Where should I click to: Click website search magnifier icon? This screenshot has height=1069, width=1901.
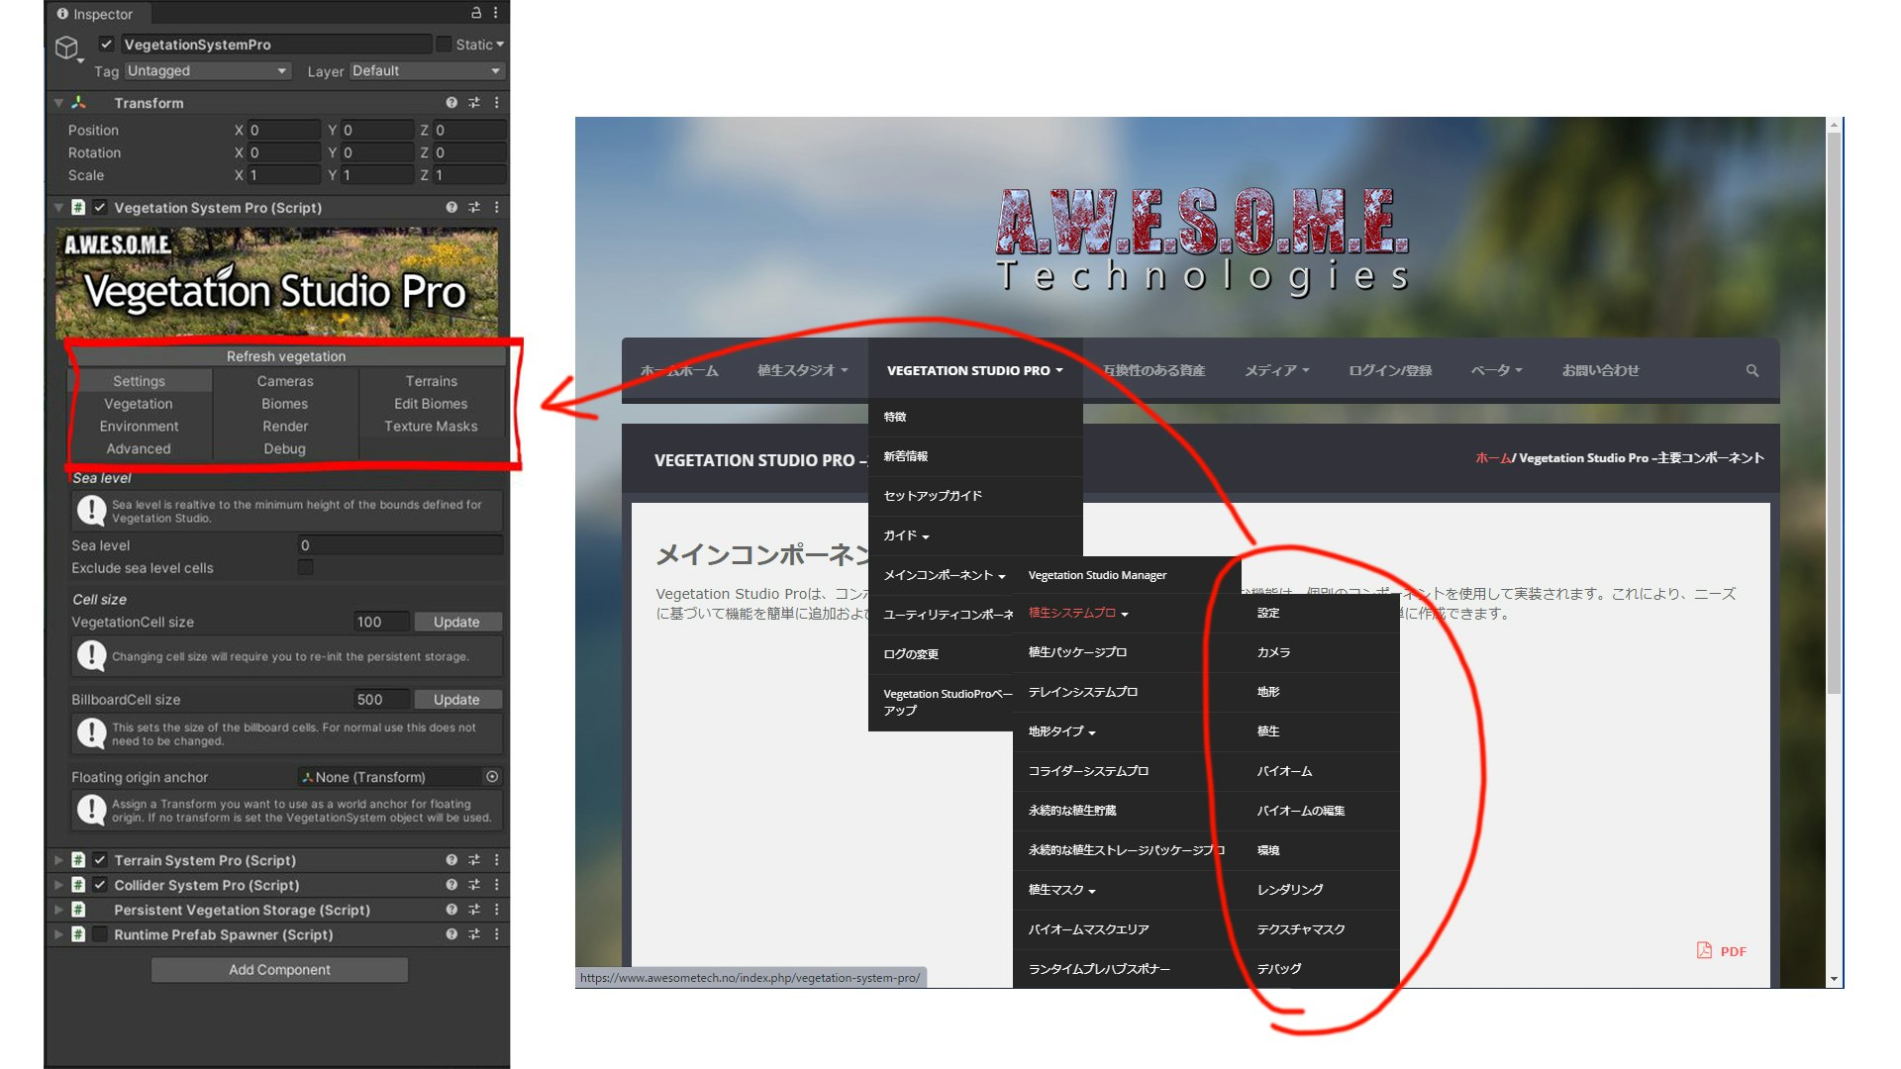click(x=1751, y=371)
